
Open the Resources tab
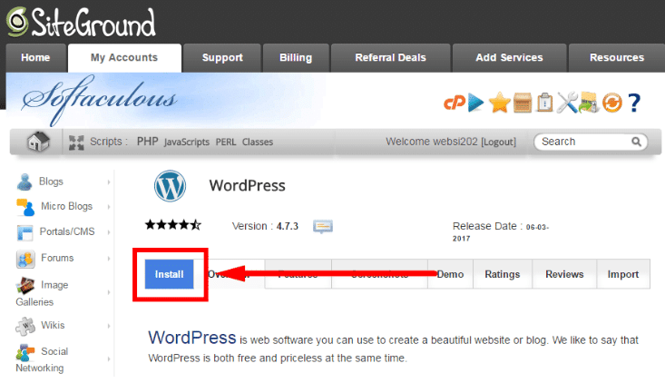pos(617,58)
